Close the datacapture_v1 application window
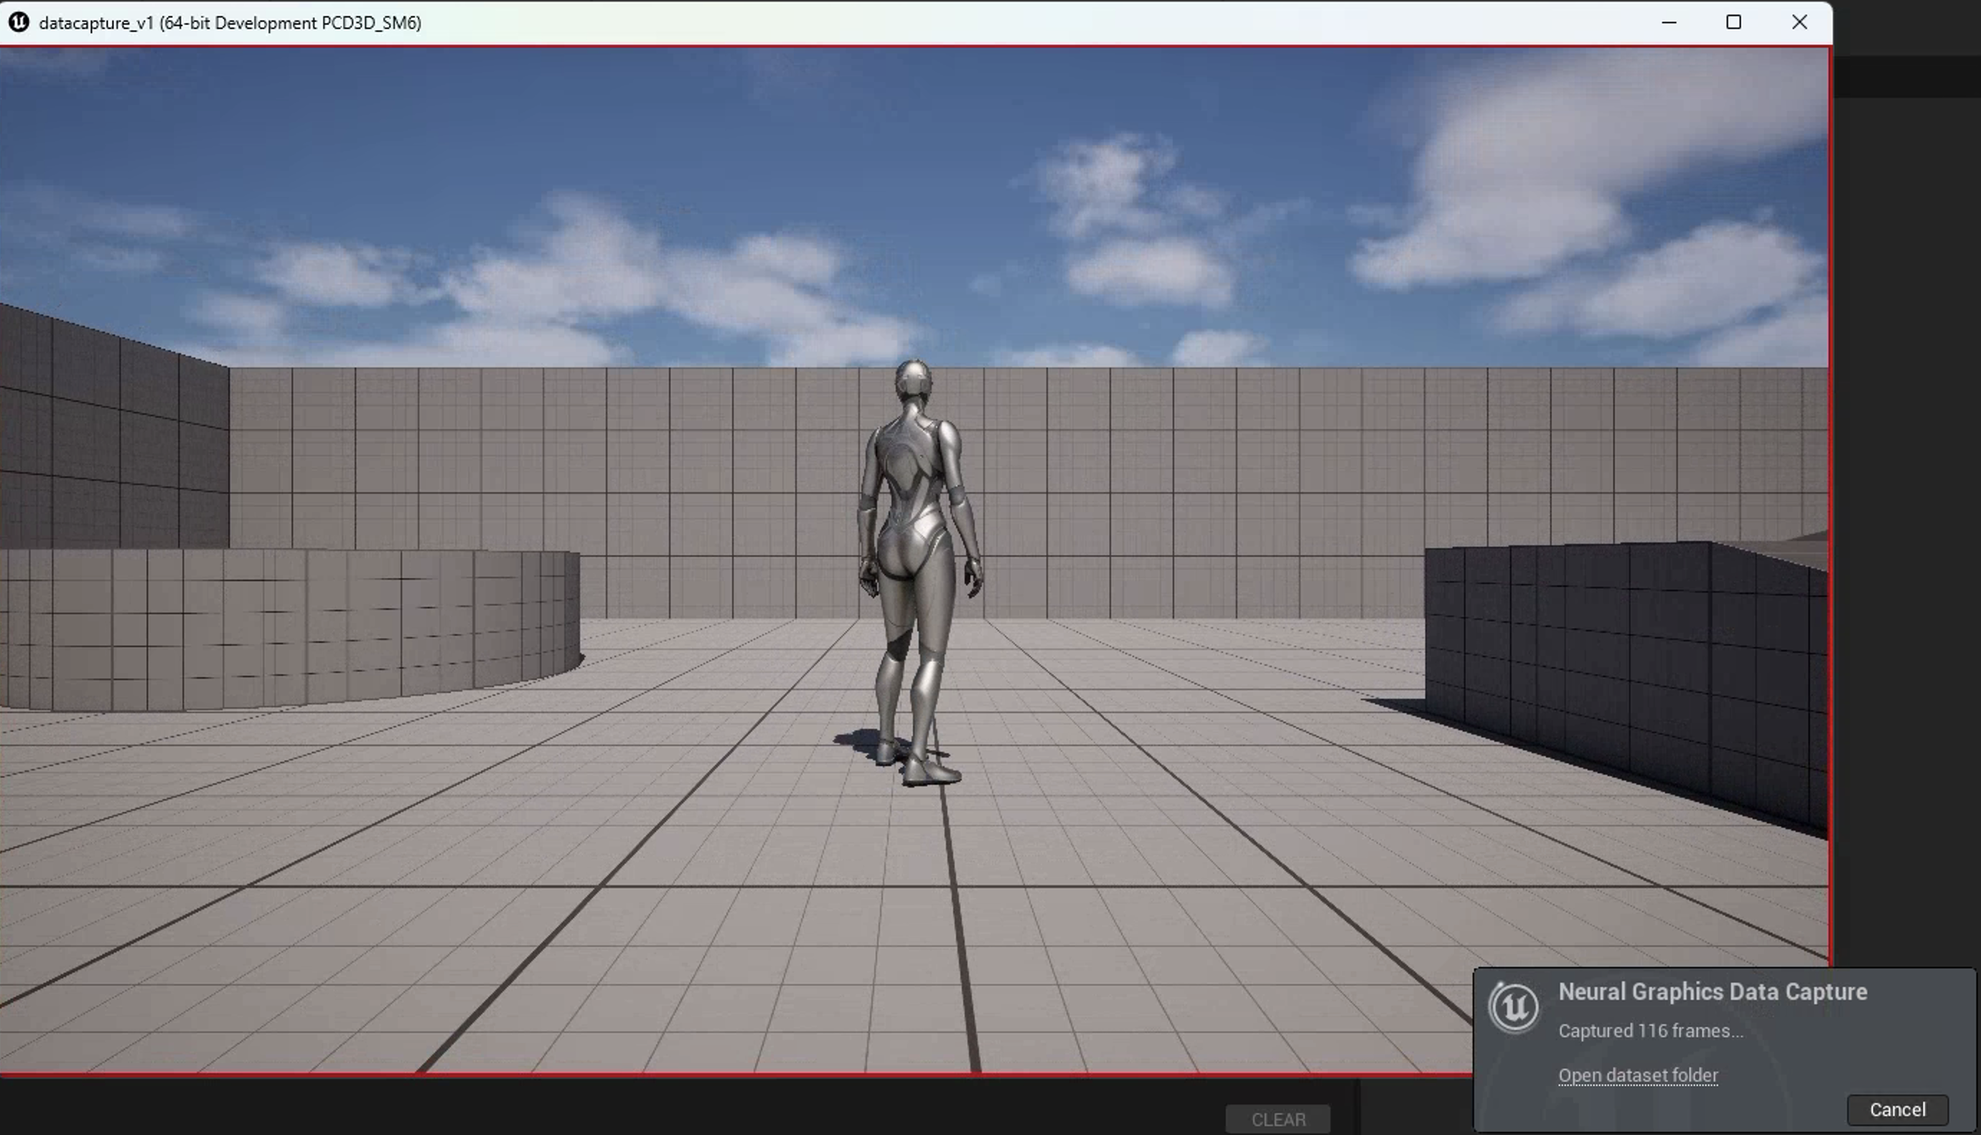 tap(1799, 22)
